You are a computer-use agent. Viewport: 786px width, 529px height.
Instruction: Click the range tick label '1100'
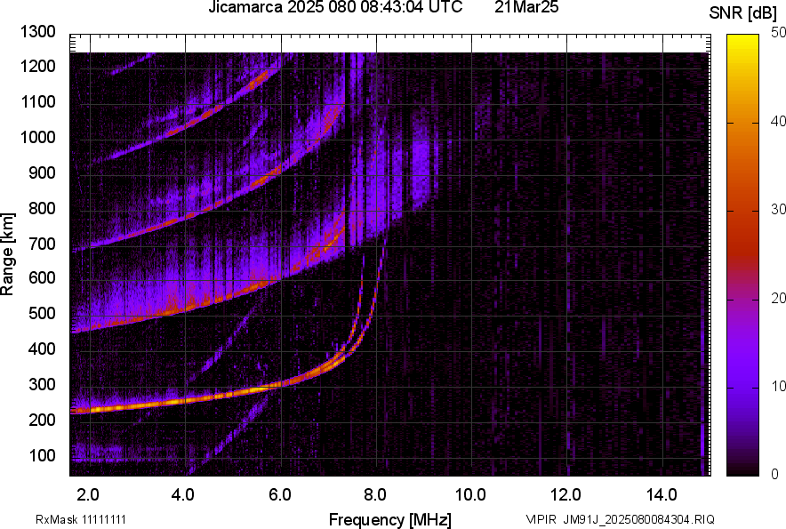[x=37, y=101]
